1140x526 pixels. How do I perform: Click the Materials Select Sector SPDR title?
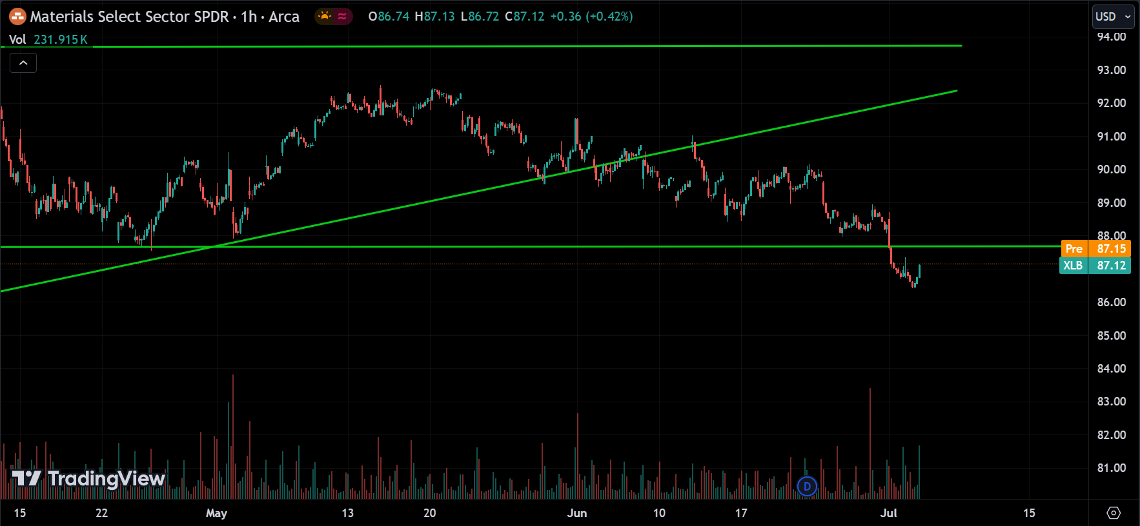pyautogui.click(x=129, y=17)
